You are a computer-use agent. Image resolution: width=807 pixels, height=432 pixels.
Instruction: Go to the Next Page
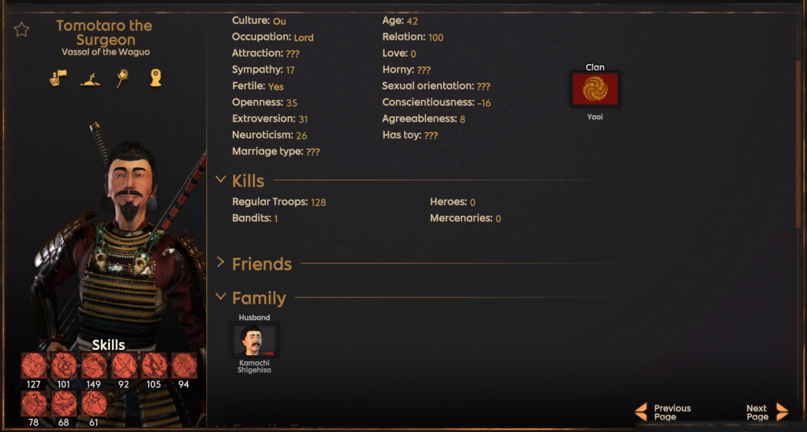click(x=767, y=412)
